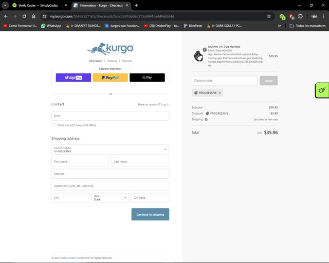Image resolution: width=329 pixels, height=263 pixels.
Task: Open Chrome three-dot menu
Action: pos(323,16)
